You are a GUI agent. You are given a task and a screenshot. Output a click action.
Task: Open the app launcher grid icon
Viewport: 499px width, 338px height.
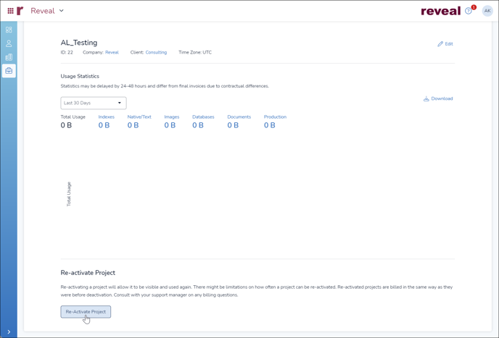[10, 11]
